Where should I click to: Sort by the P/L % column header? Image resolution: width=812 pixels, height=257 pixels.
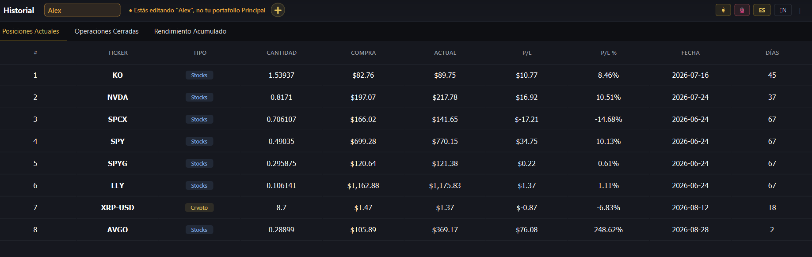pos(609,53)
